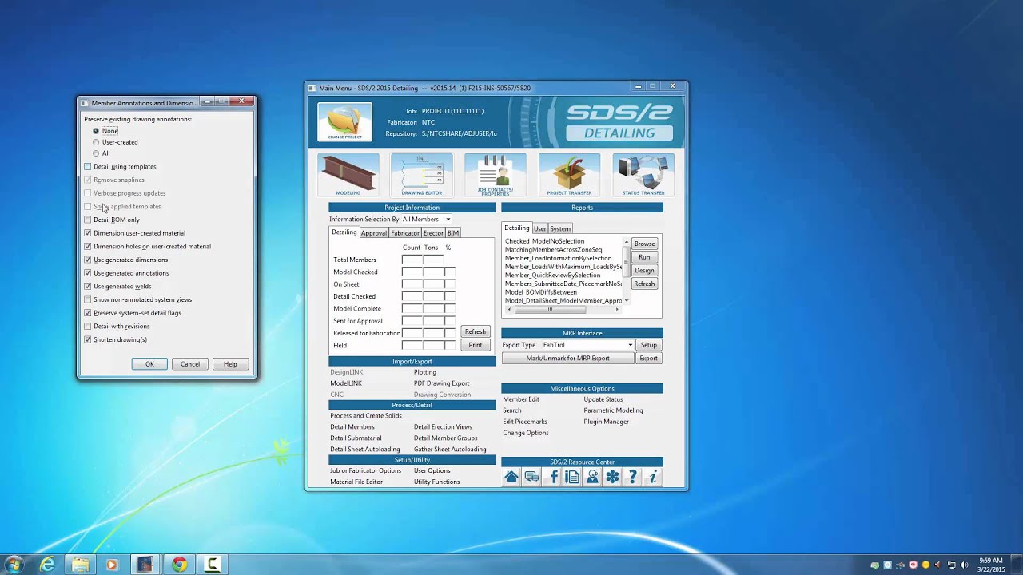
Task: Click Total Members Count field
Action: click(x=412, y=260)
